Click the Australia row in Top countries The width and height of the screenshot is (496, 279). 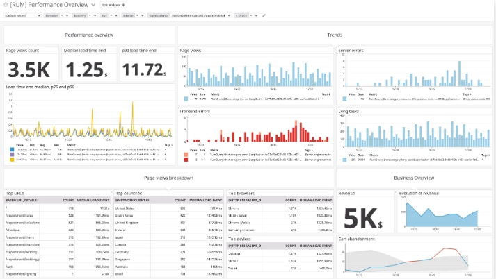pos(168,267)
